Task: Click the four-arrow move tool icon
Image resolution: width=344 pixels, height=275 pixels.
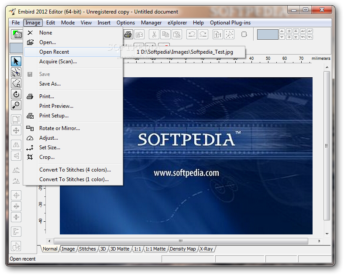Action: pos(16,131)
